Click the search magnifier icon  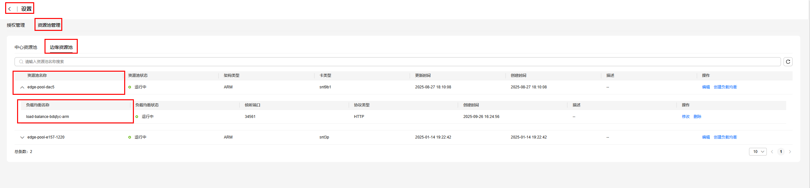21,62
